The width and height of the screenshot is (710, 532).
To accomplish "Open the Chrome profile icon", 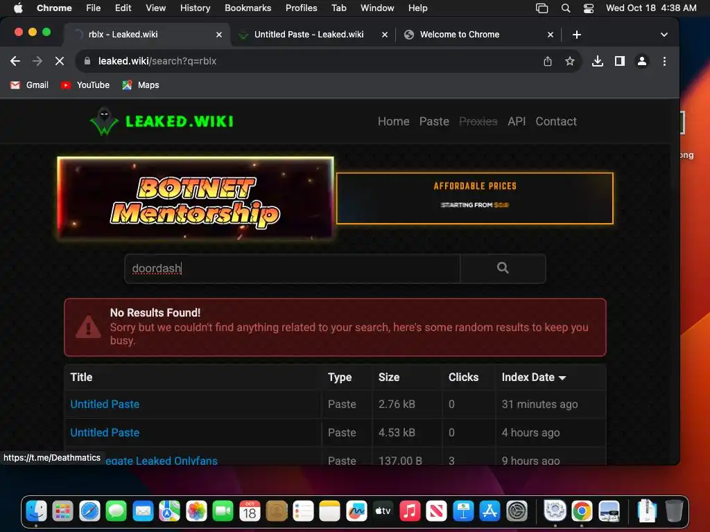I will point(641,61).
